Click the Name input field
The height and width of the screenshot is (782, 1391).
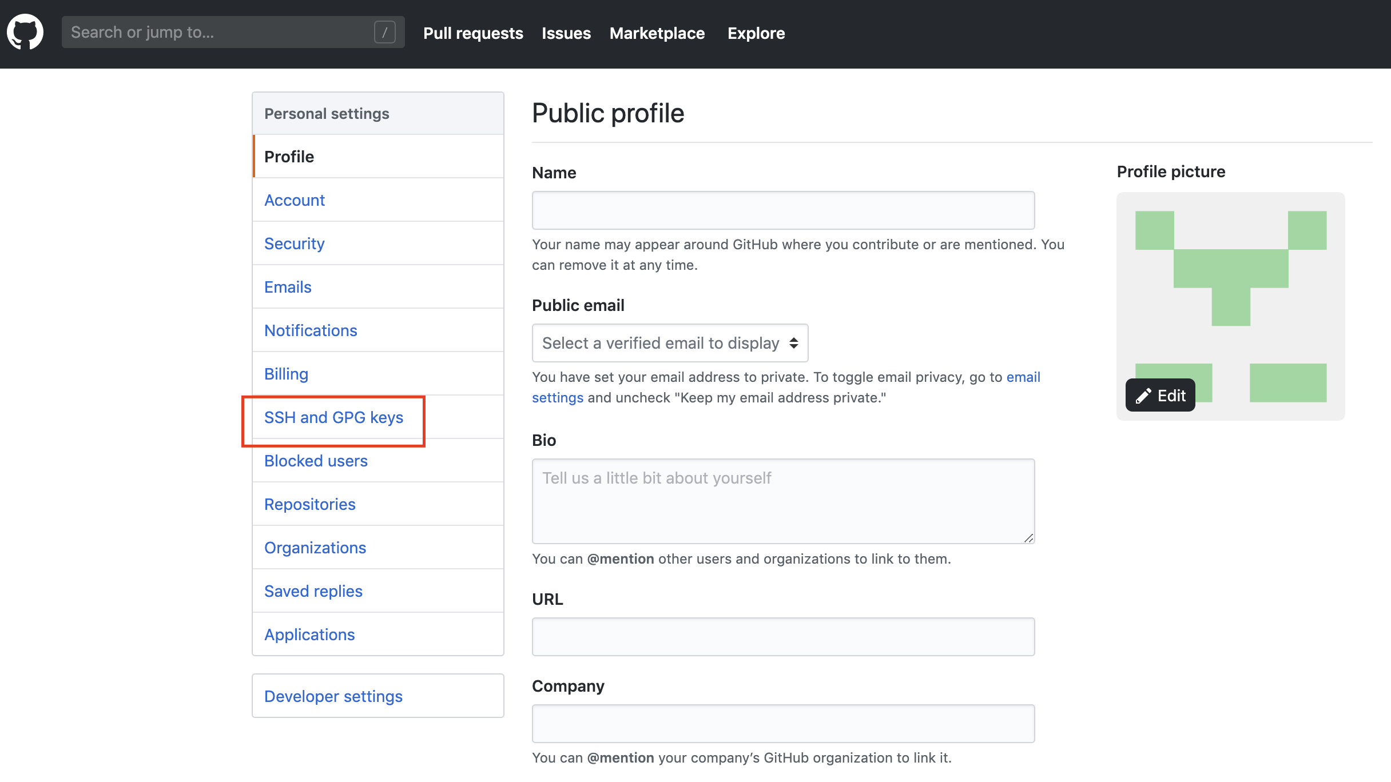point(782,210)
